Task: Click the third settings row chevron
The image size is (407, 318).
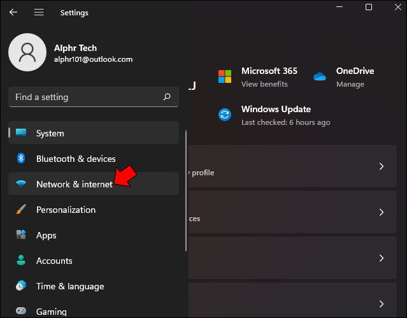Action: 382,258
